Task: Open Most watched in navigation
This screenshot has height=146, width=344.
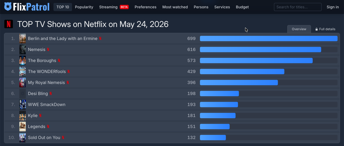Action: [175, 7]
